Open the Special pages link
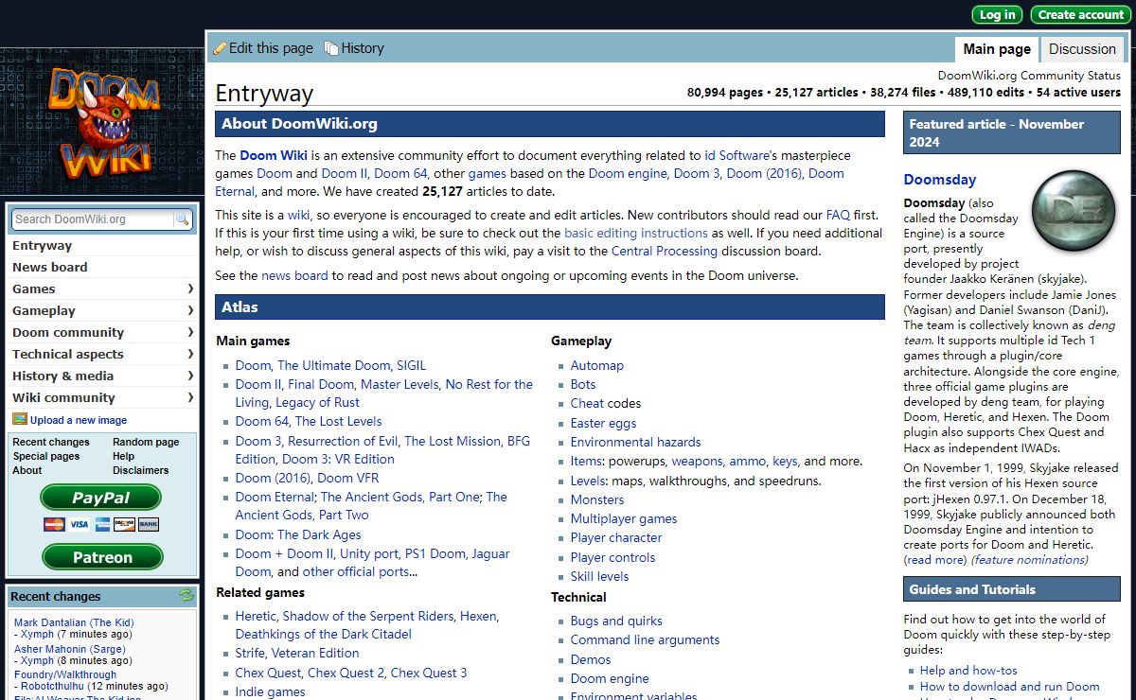1136x700 pixels. [46, 456]
